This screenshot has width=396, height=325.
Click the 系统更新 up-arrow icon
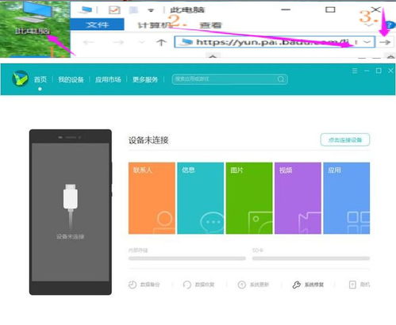pyautogui.click(x=242, y=285)
